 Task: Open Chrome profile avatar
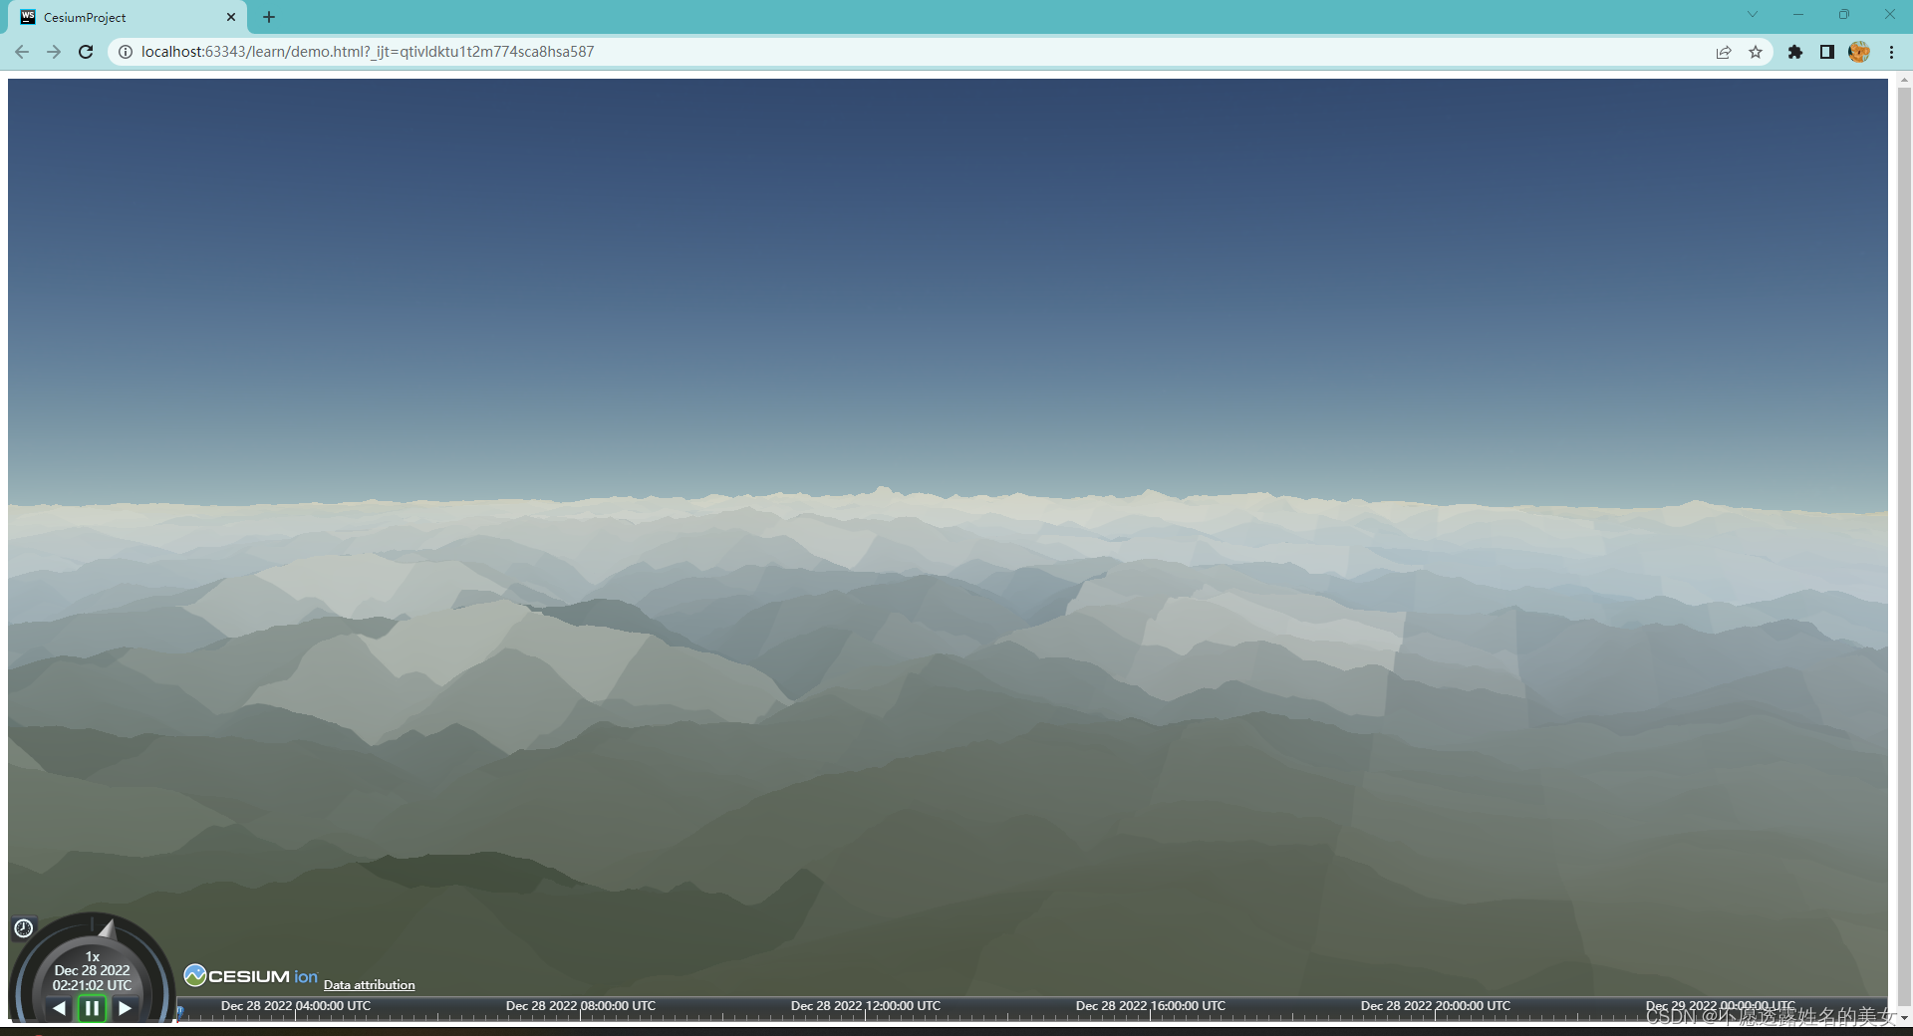click(x=1859, y=52)
